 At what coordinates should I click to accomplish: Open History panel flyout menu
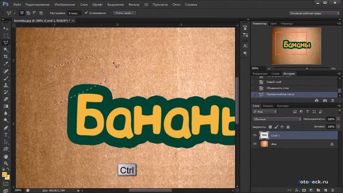pyautogui.click(x=338, y=74)
